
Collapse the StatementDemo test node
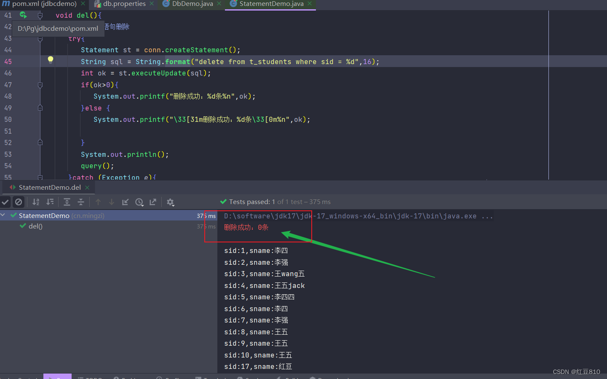click(x=3, y=215)
